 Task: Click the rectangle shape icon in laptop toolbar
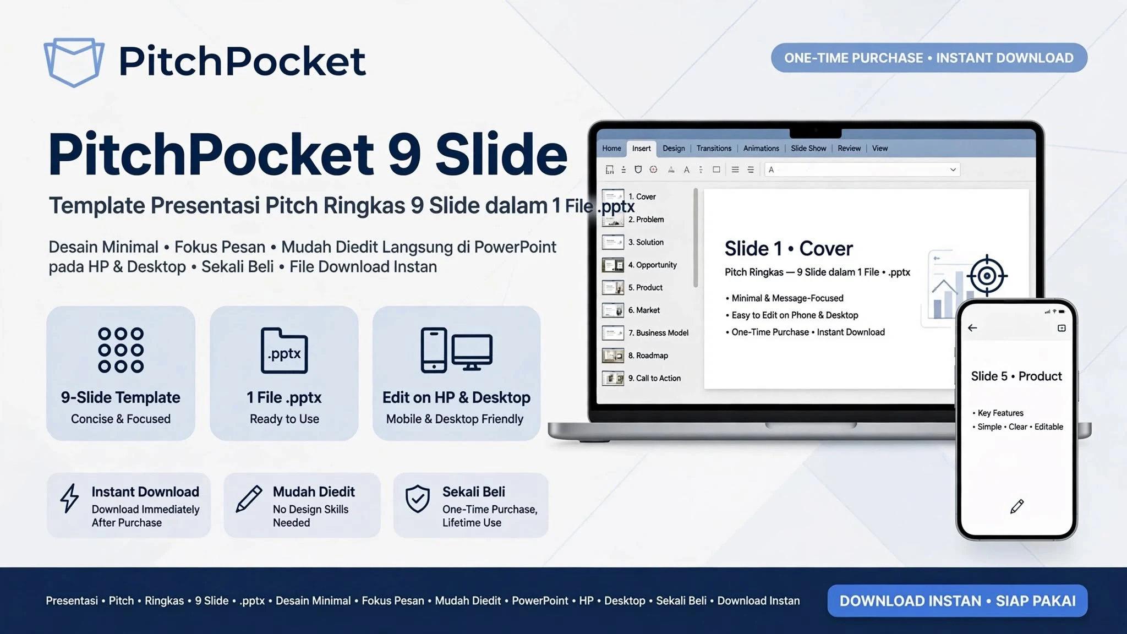click(x=716, y=170)
